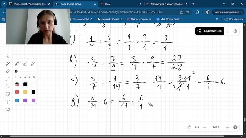Screen dimensions: 246x138
Task: Pick thickness value 5
Action: click(30, 77)
